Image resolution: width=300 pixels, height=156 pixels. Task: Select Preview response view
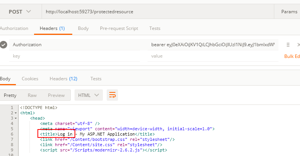(x=56, y=95)
